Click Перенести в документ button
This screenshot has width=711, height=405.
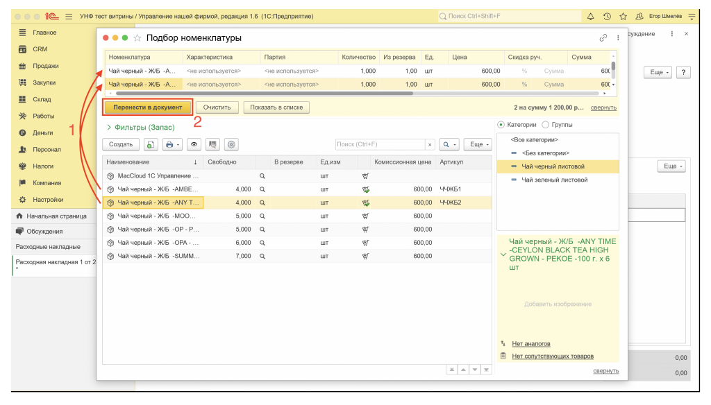pos(148,107)
